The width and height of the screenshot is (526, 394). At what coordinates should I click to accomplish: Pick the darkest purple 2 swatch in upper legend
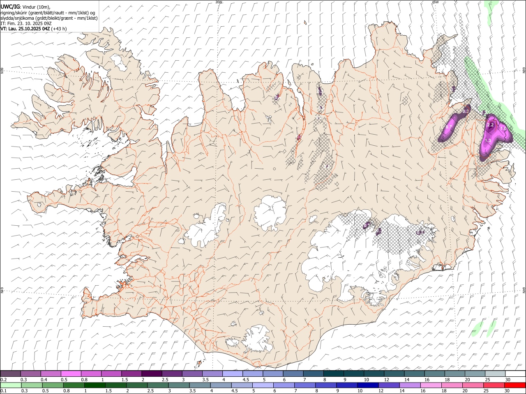coord(152,373)
